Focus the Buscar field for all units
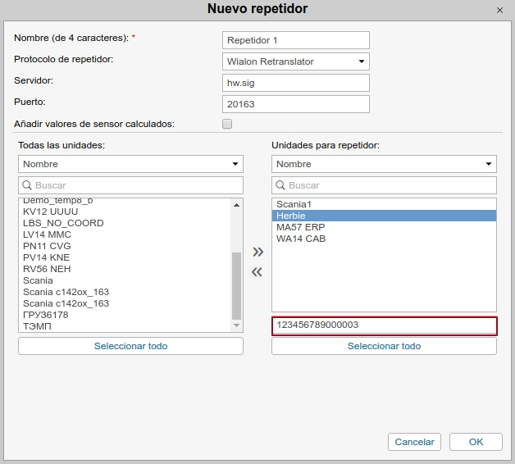This screenshot has width=515, height=464. [x=136, y=185]
